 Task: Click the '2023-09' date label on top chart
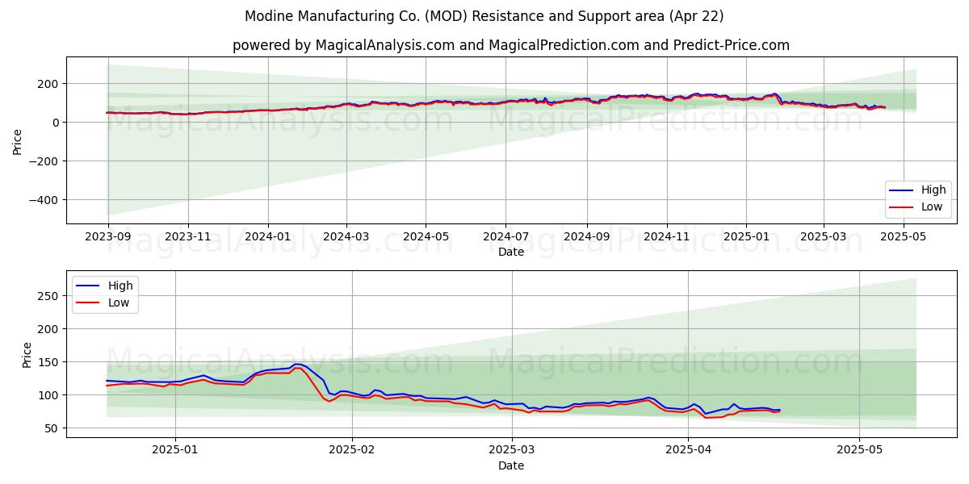(x=108, y=238)
